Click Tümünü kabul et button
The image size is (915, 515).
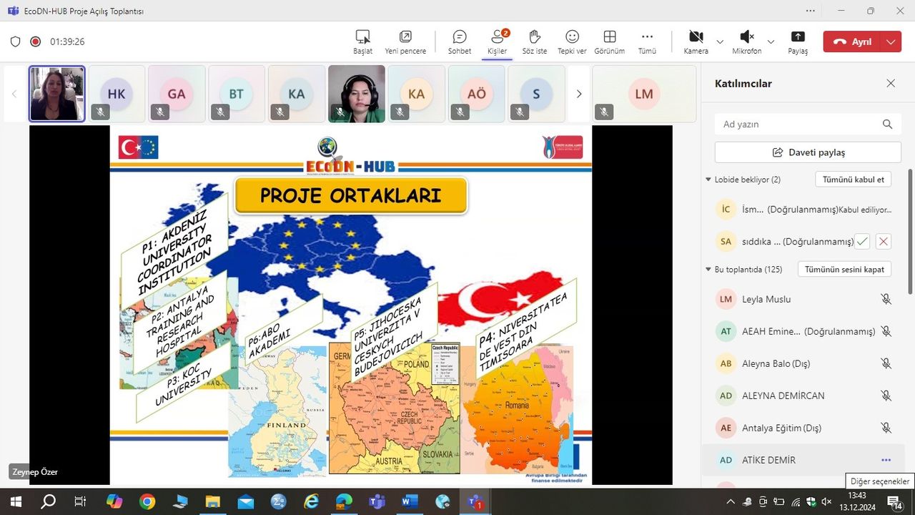pos(854,180)
